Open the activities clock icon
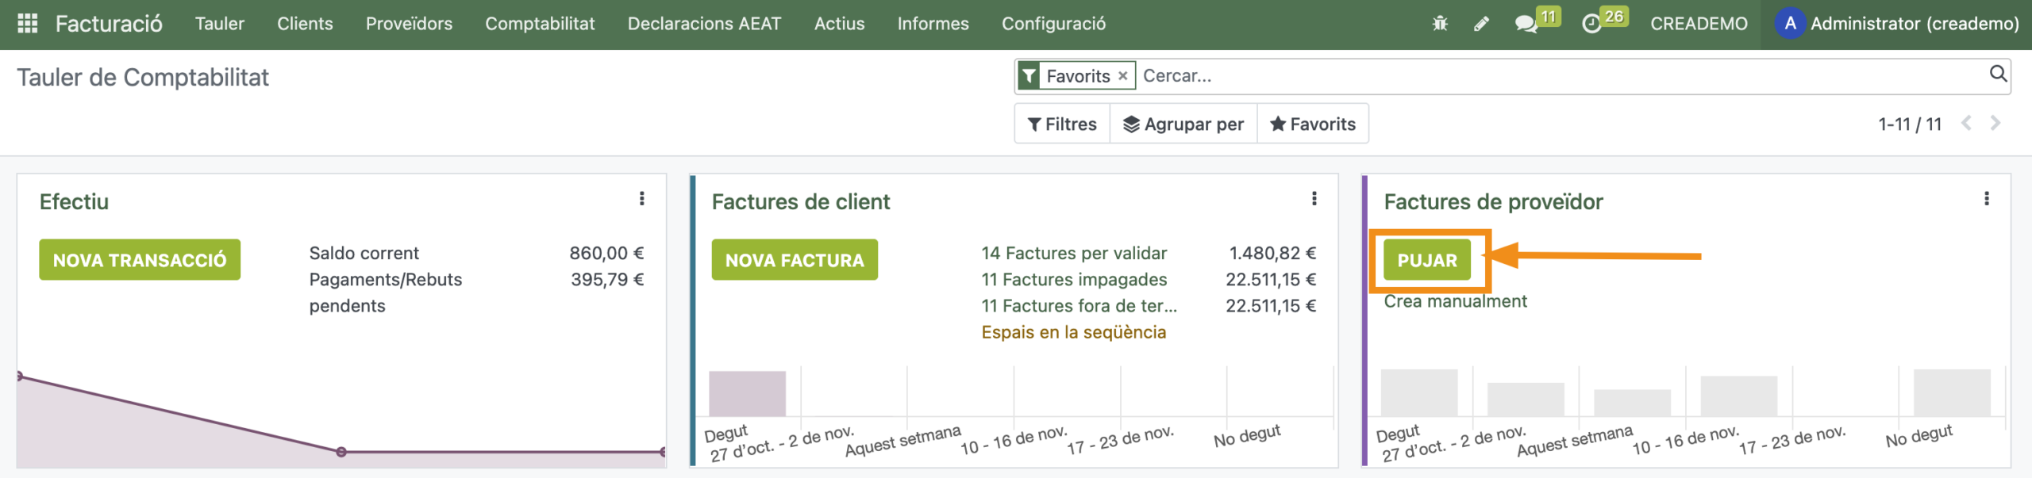 pyautogui.click(x=1591, y=24)
